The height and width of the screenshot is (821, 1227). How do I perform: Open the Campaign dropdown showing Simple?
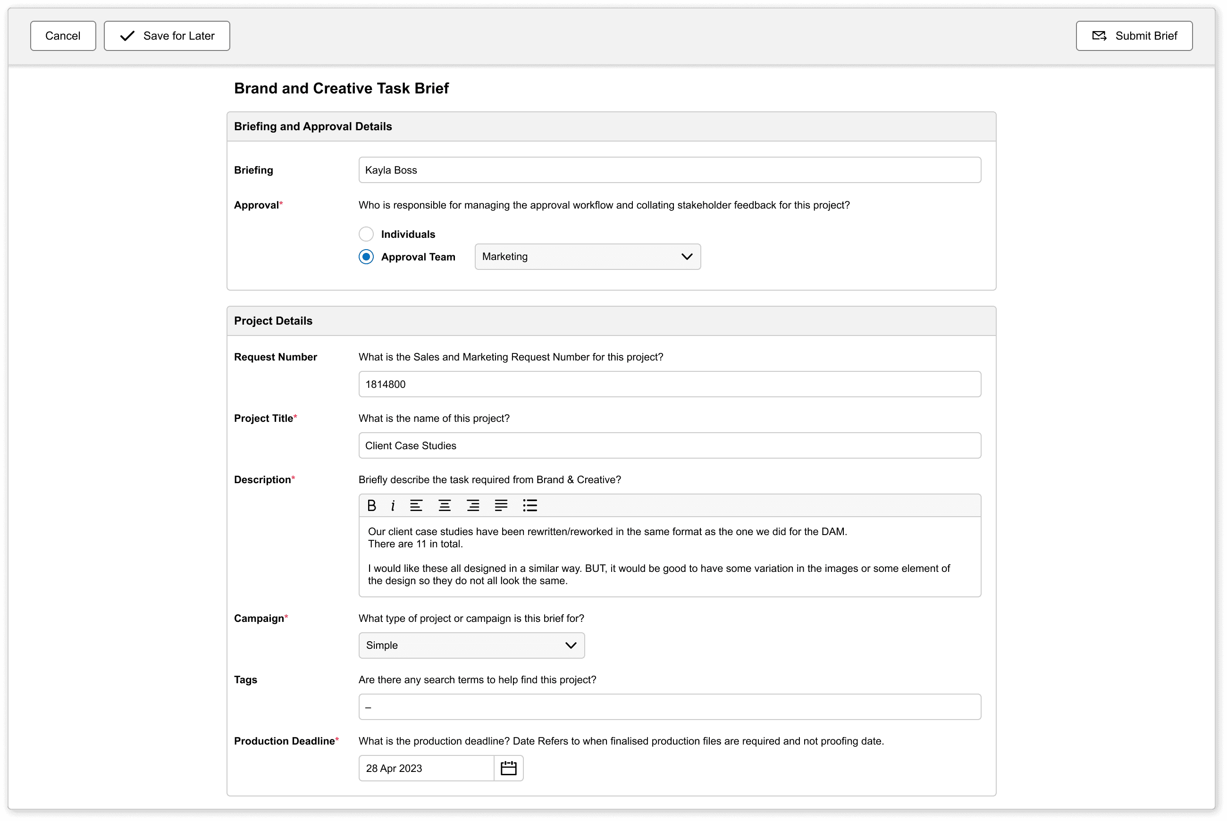(x=471, y=645)
